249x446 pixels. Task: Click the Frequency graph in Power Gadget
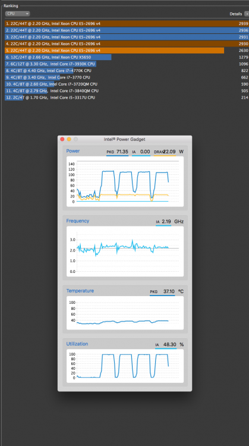pyautogui.click(x=125, y=252)
